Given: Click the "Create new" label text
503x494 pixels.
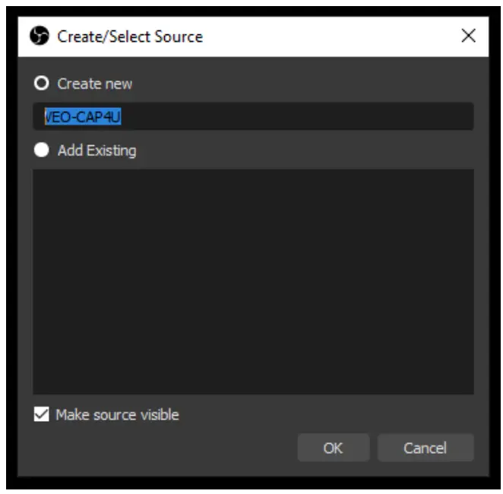Looking at the screenshot, I should pyautogui.click(x=95, y=84).
